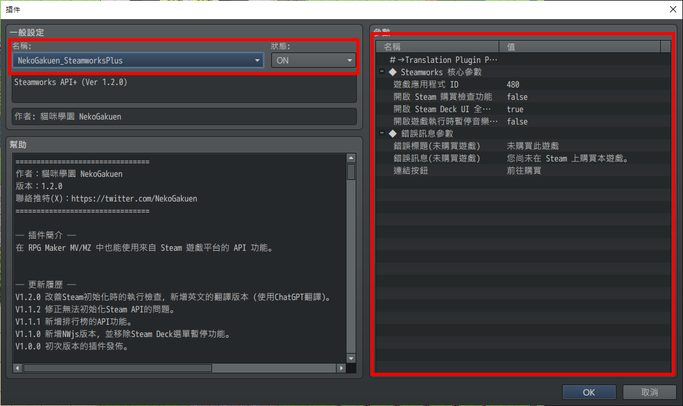Click help horizontal scroll left arrow
This screenshot has width=683, height=406.
(x=17, y=368)
